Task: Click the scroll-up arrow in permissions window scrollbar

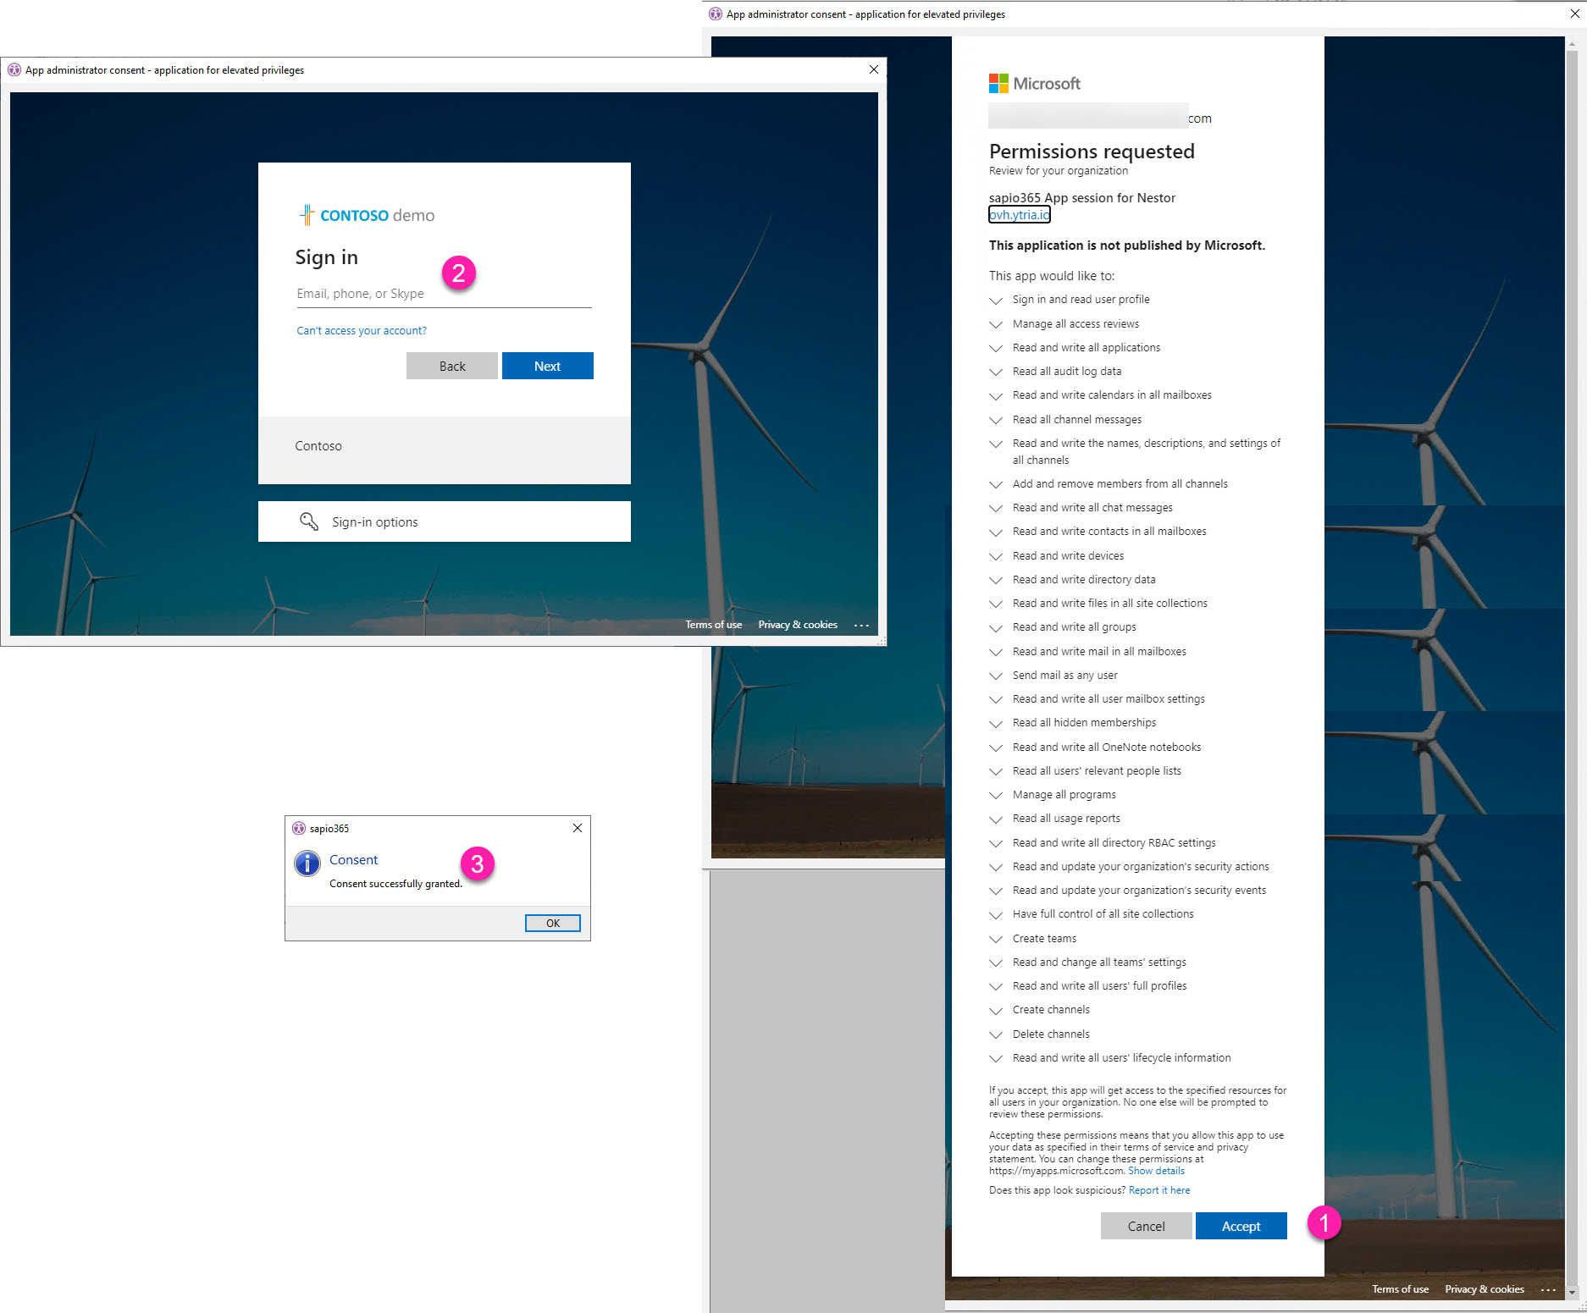Action: click(x=1572, y=42)
